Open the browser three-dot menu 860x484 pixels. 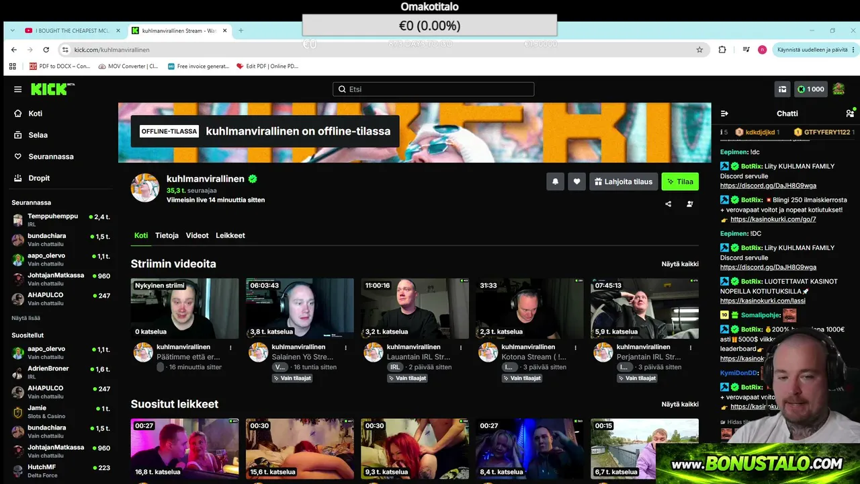coord(853,50)
